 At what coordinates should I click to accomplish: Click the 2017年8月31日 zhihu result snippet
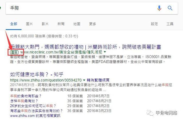tap(91, 87)
